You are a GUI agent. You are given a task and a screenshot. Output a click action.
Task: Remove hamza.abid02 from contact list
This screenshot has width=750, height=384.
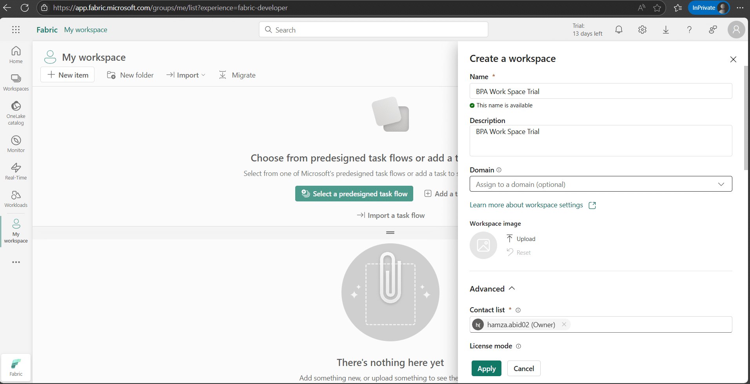tap(564, 324)
